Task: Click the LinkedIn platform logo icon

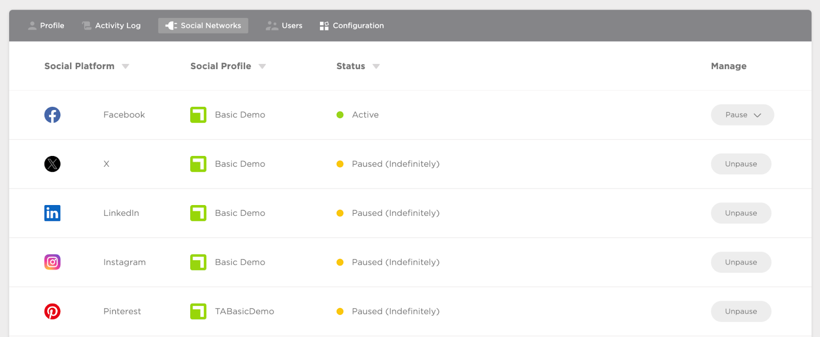Action: coord(52,213)
